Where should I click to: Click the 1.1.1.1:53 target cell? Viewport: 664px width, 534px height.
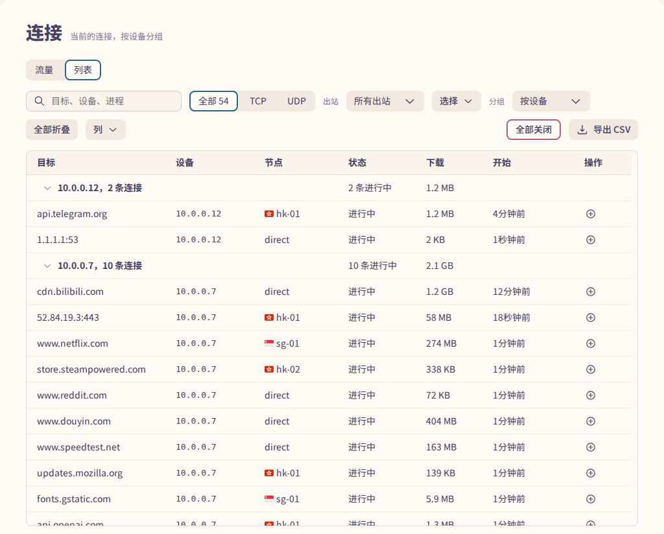(x=58, y=240)
